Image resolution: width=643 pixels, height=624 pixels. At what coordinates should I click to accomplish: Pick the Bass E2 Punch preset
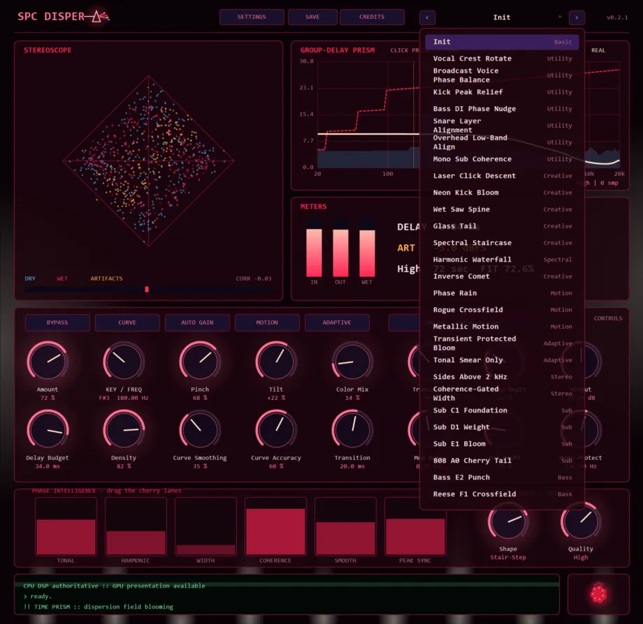(x=502, y=477)
